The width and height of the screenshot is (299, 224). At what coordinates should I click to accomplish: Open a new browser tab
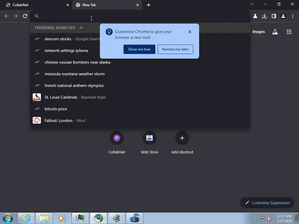click(x=149, y=5)
